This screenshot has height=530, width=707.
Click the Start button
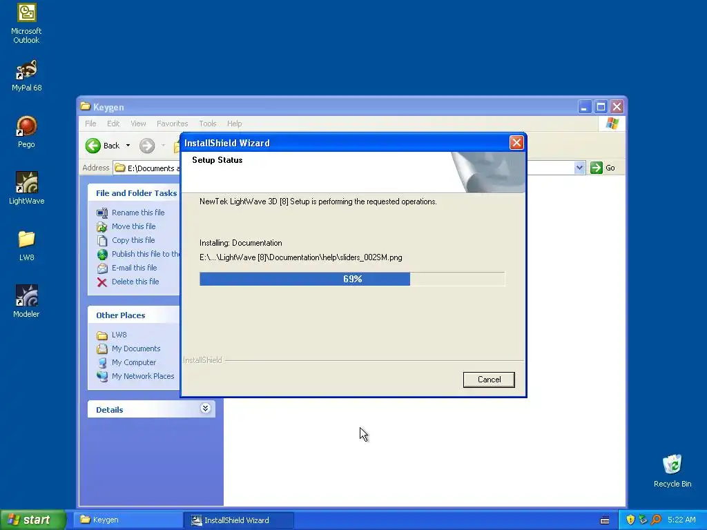(x=32, y=520)
